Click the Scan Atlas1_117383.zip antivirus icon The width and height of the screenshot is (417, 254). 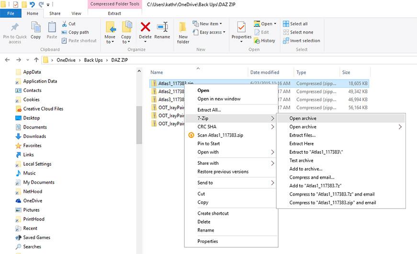[191, 135]
